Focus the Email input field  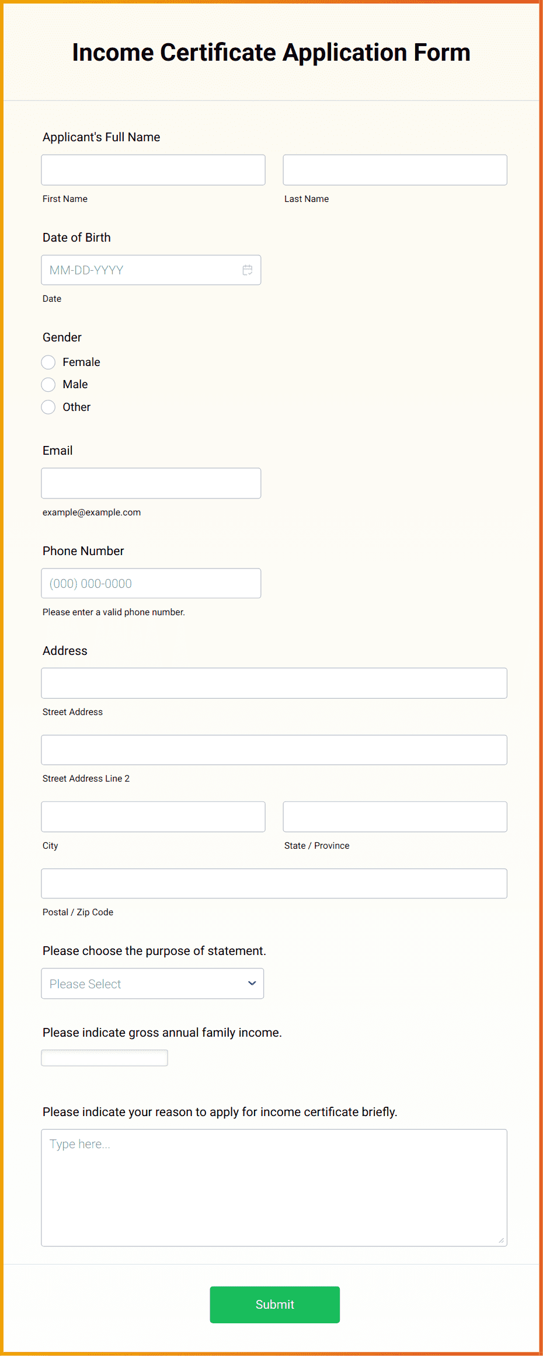pos(151,483)
